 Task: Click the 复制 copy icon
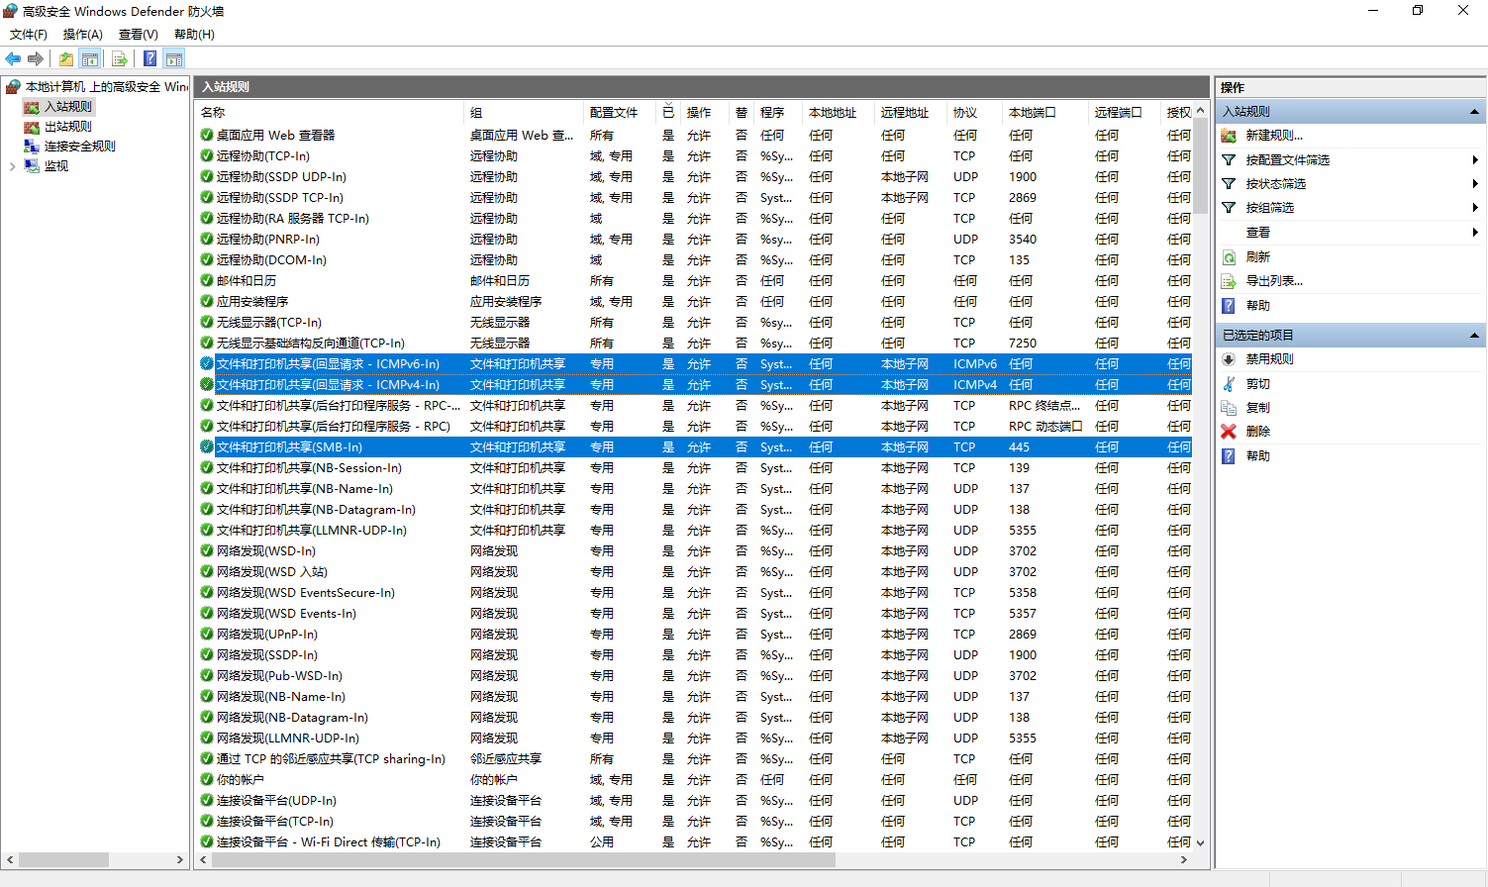pyautogui.click(x=1229, y=408)
